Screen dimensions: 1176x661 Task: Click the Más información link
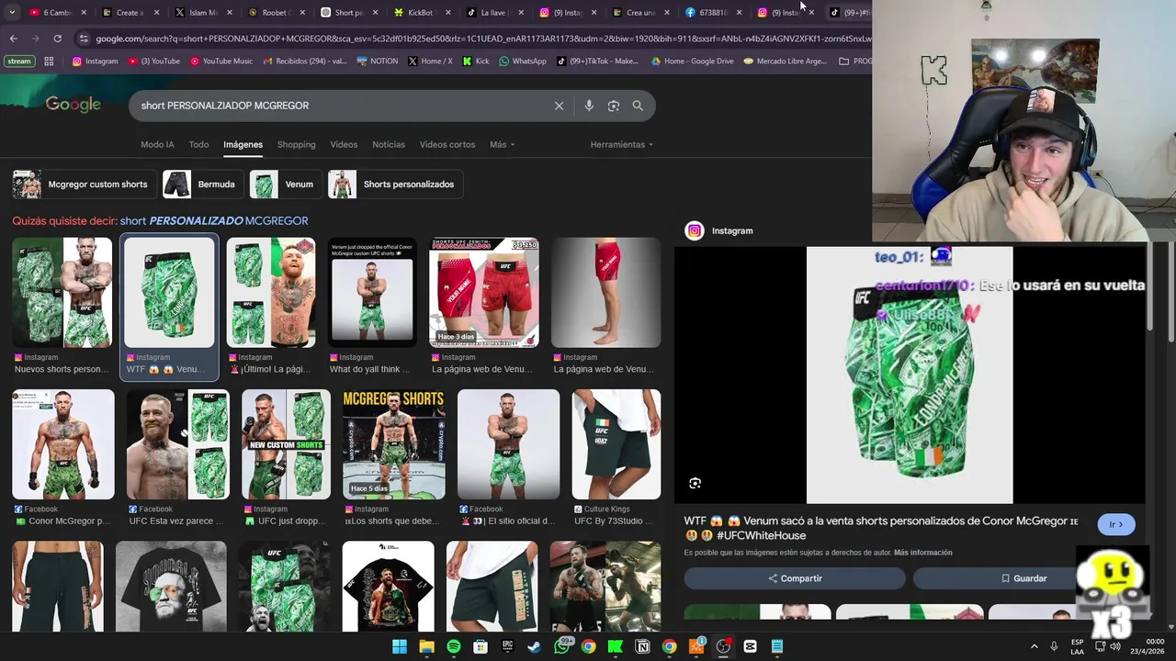(x=922, y=553)
